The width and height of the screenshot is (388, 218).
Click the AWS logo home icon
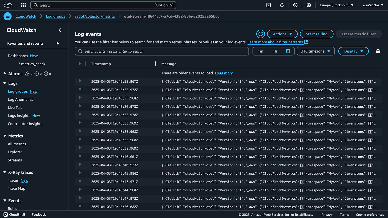tap(8, 5)
